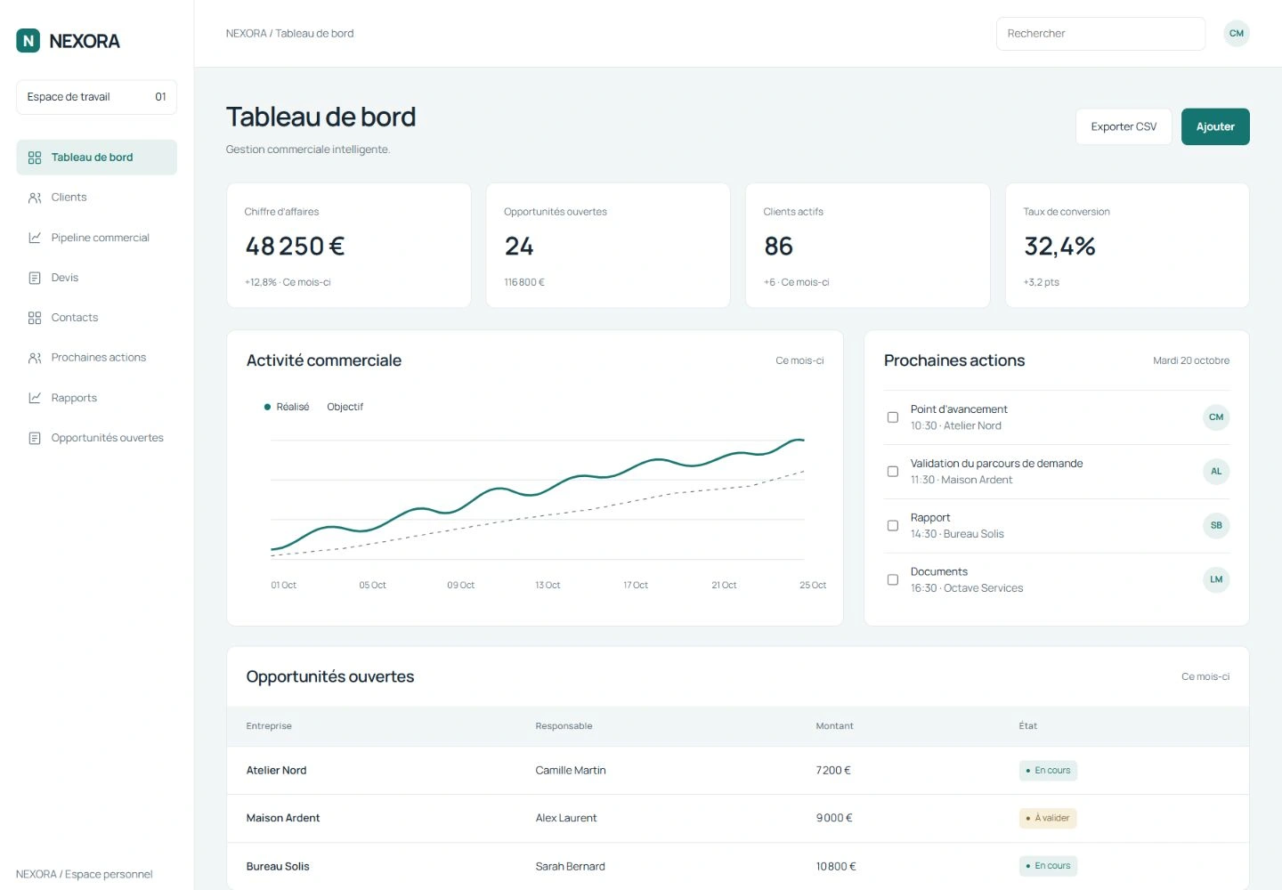Check the Documents 16:30 task checkbox

pyautogui.click(x=892, y=580)
